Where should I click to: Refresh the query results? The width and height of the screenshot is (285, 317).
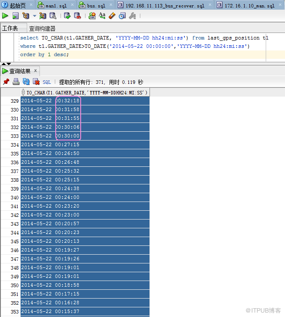(26, 82)
